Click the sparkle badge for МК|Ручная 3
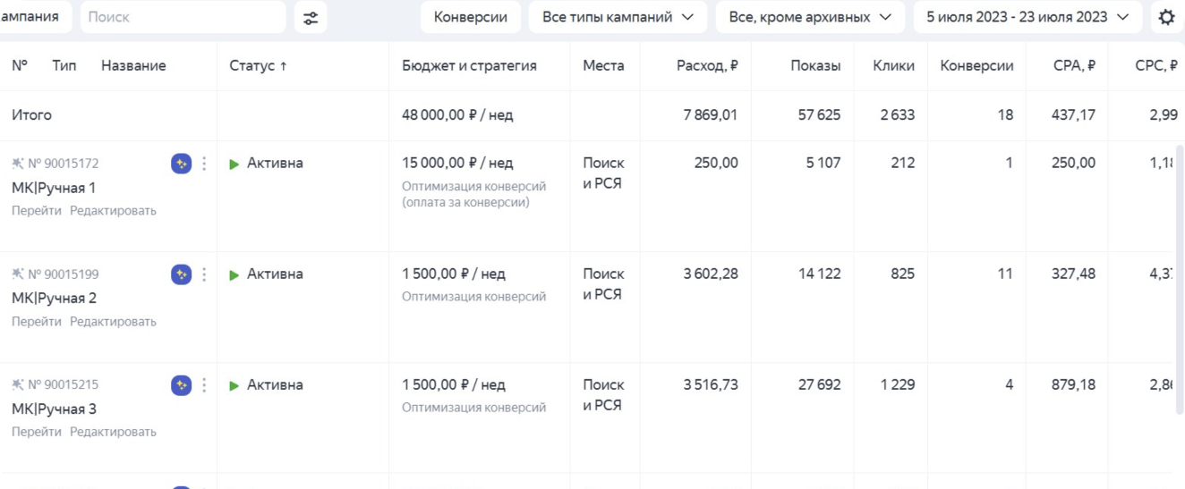1185x489 pixels. click(182, 385)
